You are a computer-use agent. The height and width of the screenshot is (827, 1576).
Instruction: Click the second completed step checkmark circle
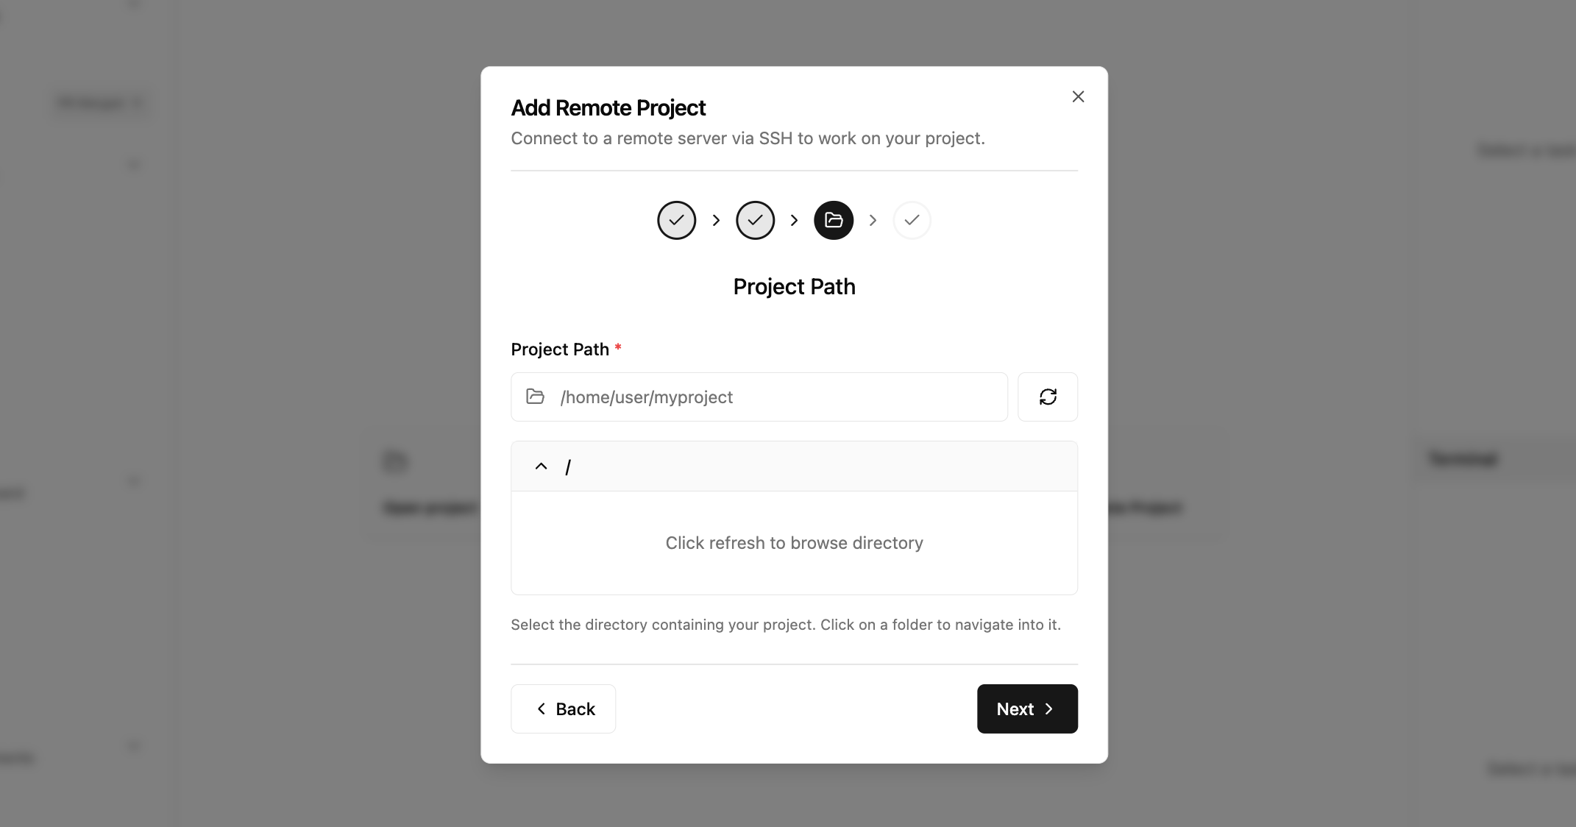(755, 220)
